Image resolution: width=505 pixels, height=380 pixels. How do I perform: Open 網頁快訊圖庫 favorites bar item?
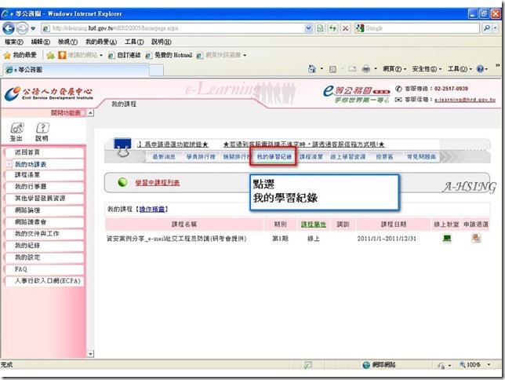point(221,56)
